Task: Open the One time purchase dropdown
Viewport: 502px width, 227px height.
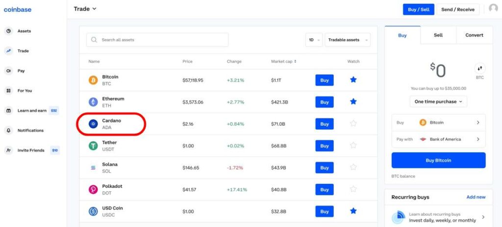Action: coord(438,102)
